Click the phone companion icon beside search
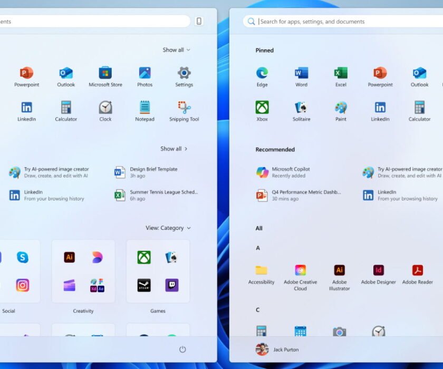This screenshot has height=369, width=443. 199,21
